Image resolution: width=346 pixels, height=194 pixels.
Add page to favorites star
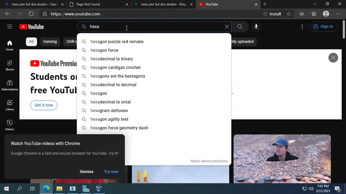point(289,14)
